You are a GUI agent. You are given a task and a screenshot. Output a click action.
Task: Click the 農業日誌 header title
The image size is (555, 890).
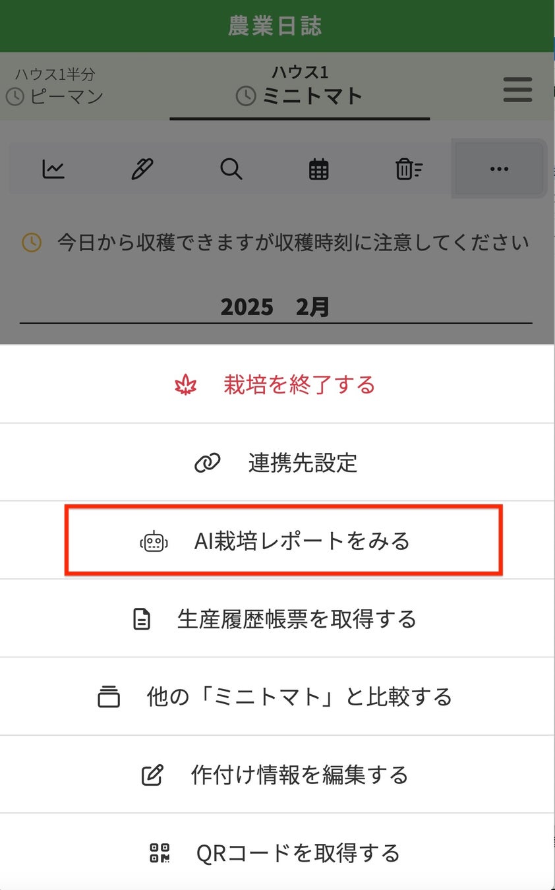click(275, 26)
